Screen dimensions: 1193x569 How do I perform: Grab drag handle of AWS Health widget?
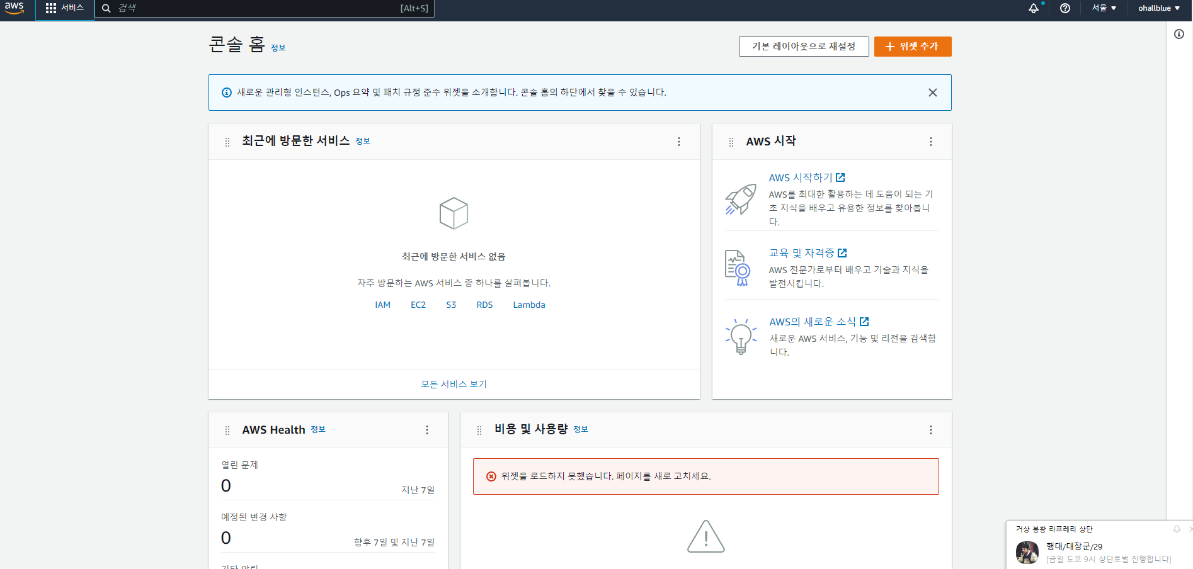pyautogui.click(x=227, y=431)
